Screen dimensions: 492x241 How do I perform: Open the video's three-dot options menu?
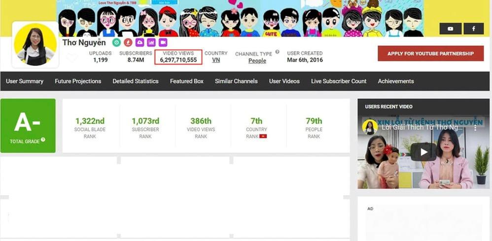[475, 127]
